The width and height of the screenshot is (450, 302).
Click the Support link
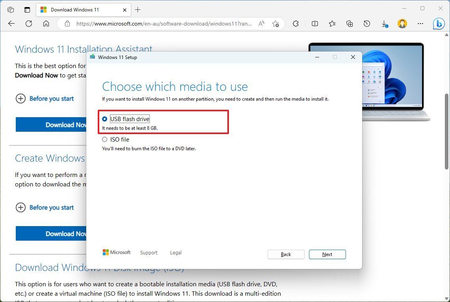[149, 252]
